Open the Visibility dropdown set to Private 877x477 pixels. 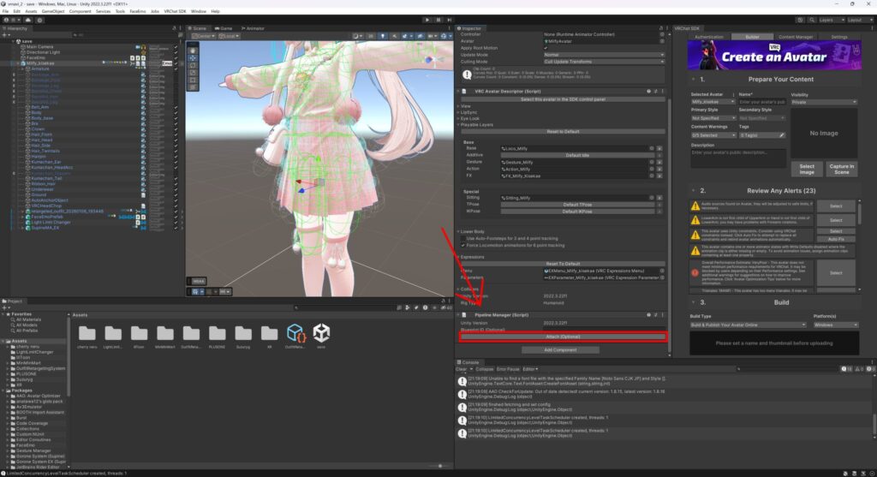(823, 102)
